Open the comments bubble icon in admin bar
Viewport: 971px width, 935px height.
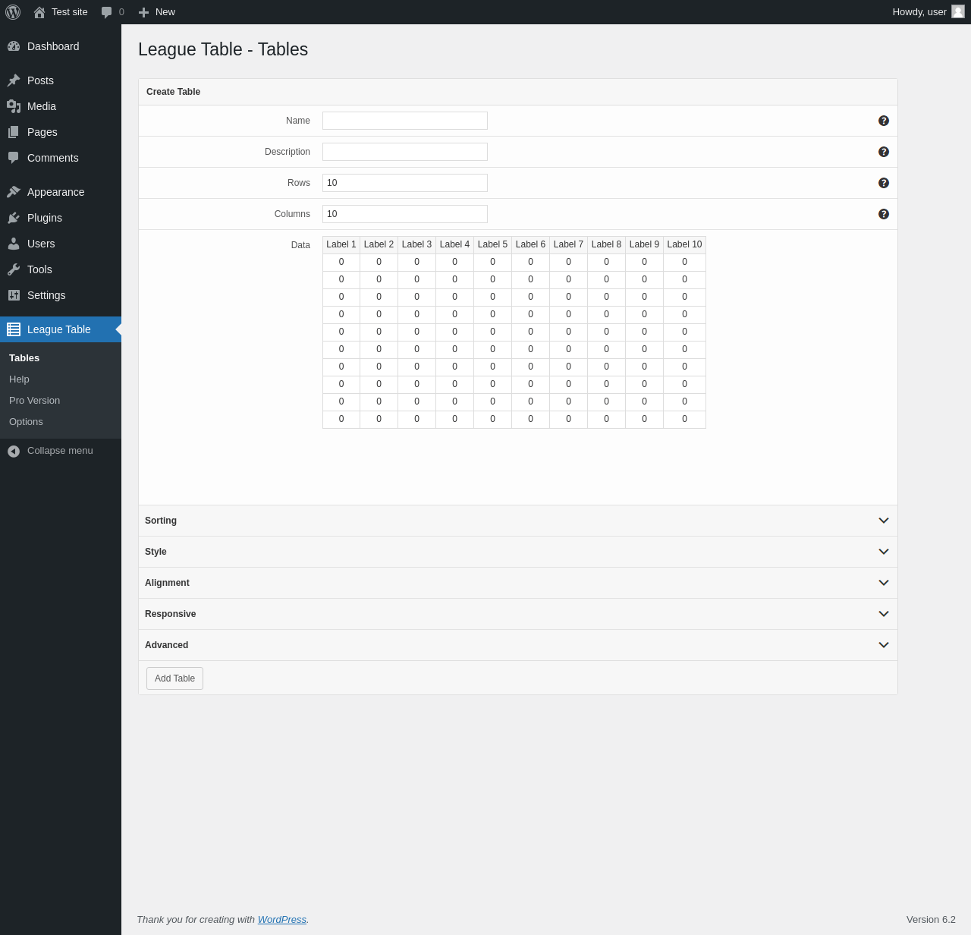pyautogui.click(x=107, y=12)
